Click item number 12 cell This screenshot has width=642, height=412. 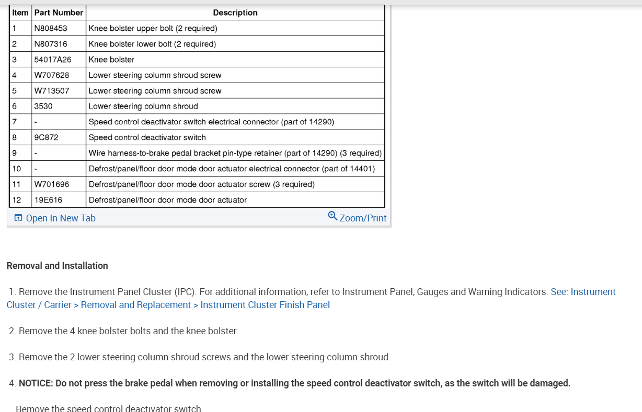(20, 200)
